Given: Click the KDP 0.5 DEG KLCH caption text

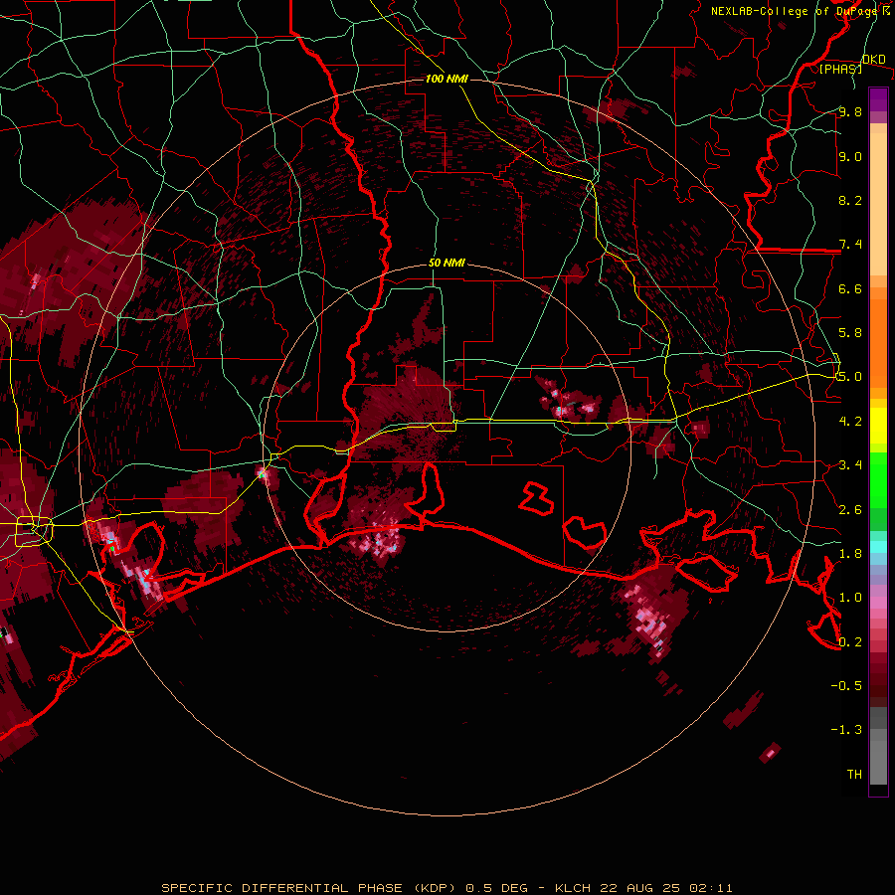Looking at the screenshot, I should (x=447, y=888).
